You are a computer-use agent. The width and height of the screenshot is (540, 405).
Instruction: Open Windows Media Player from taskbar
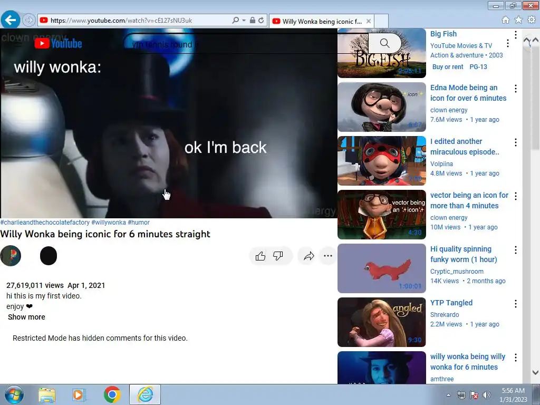(79, 395)
